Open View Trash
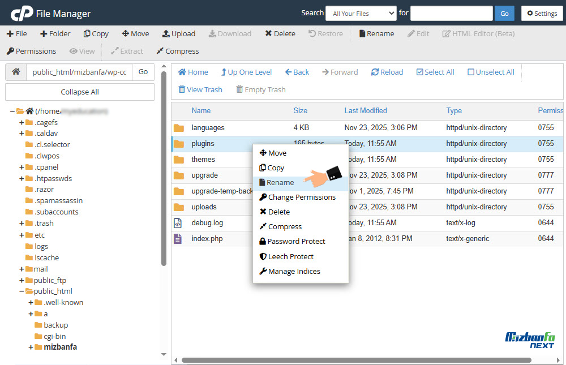 tap(182, 89)
